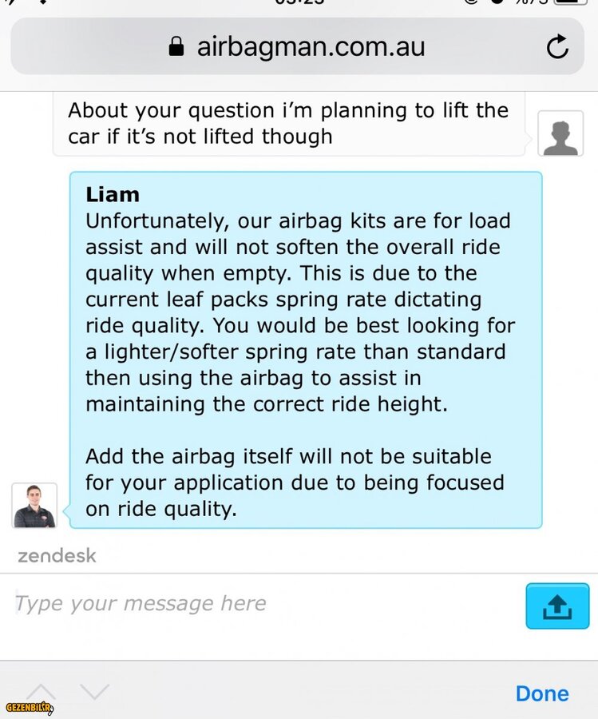
Task: Tap the visitor avatar silhouette icon
Action: point(560,133)
